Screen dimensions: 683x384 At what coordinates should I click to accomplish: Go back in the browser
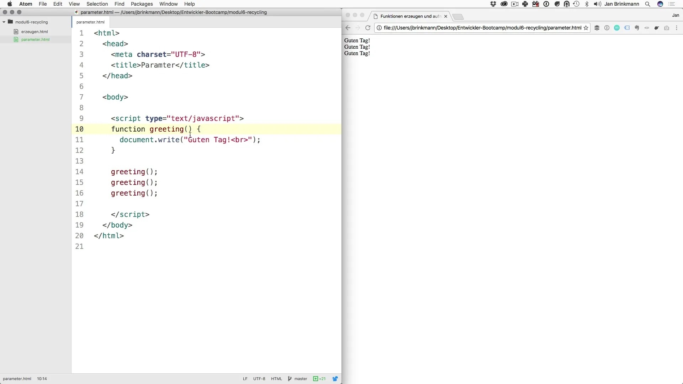pos(348,28)
